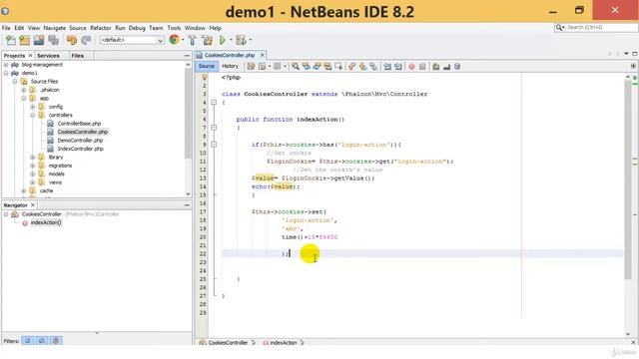This screenshot has width=639, height=359.
Task: Select indexAction() in Navigator
Action: (46, 222)
